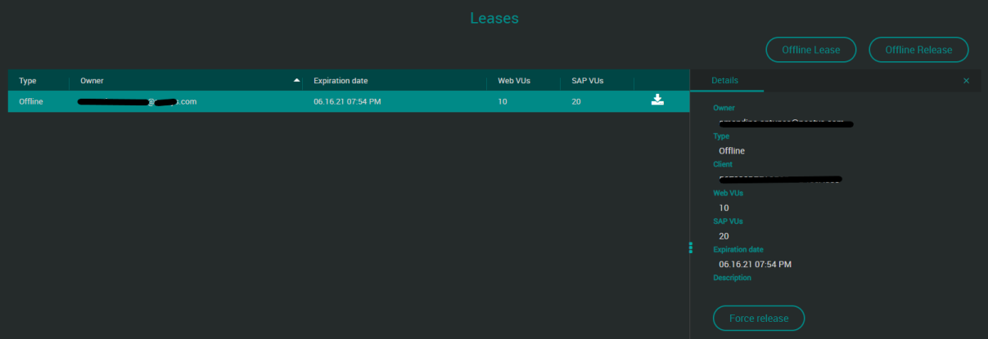The width and height of the screenshot is (988, 339).
Task: Click the Description label in Details
Action: click(732, 278)
